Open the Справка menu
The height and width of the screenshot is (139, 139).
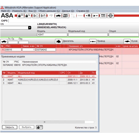pyautogui.click(x=83, y=11)
